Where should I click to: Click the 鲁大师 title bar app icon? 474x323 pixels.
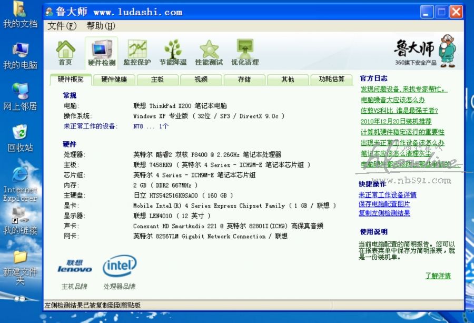(50, 12)
